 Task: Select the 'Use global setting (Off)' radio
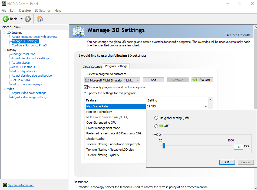(x=156, y=118)
